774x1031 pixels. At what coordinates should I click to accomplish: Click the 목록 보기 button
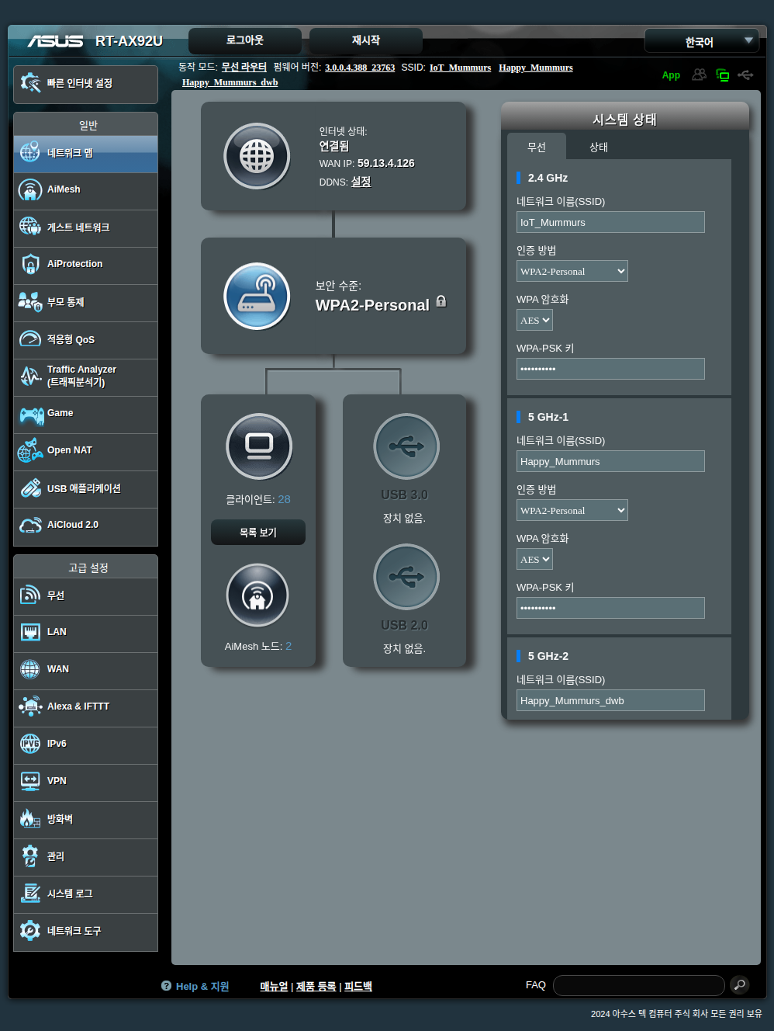tap(258, 533)
